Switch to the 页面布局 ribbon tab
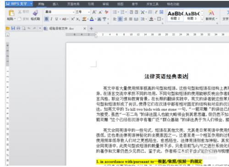 point(73,4)
